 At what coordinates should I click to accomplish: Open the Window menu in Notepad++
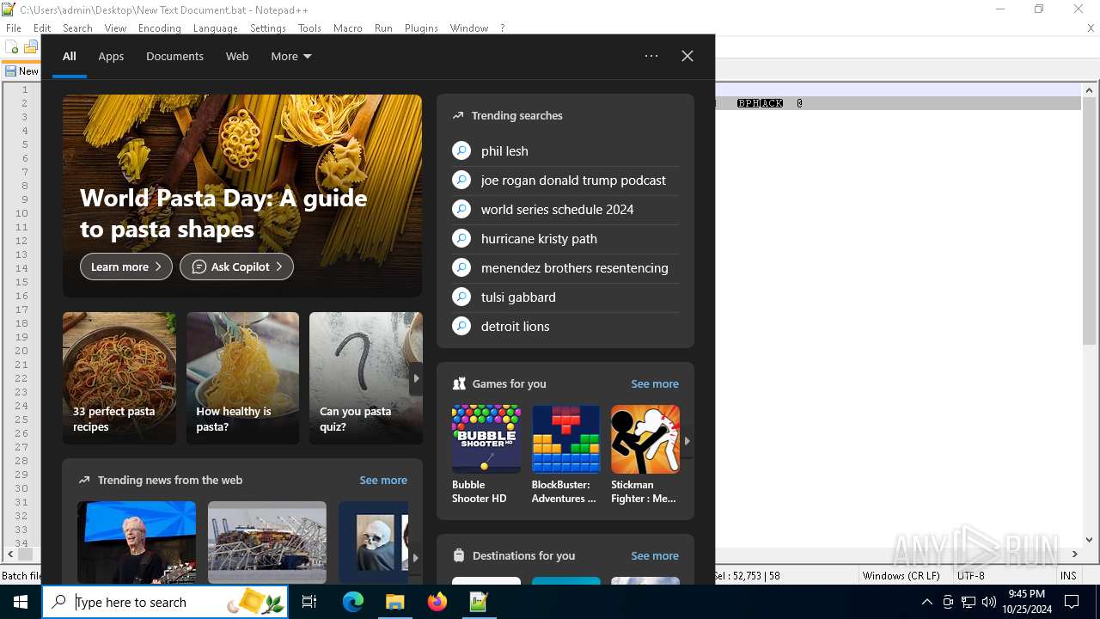pyautogui.click(x=469, y=28)
